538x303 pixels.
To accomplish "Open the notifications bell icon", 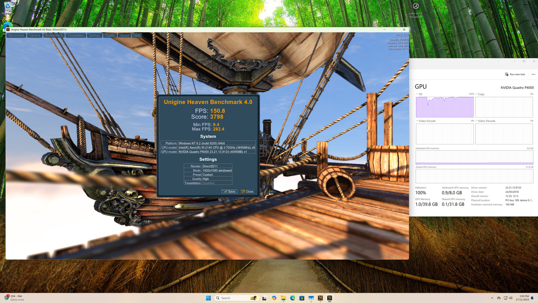I will click(x=532, y=298).
